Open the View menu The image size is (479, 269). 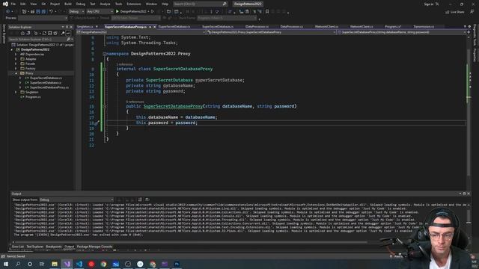tap(33, 4)
